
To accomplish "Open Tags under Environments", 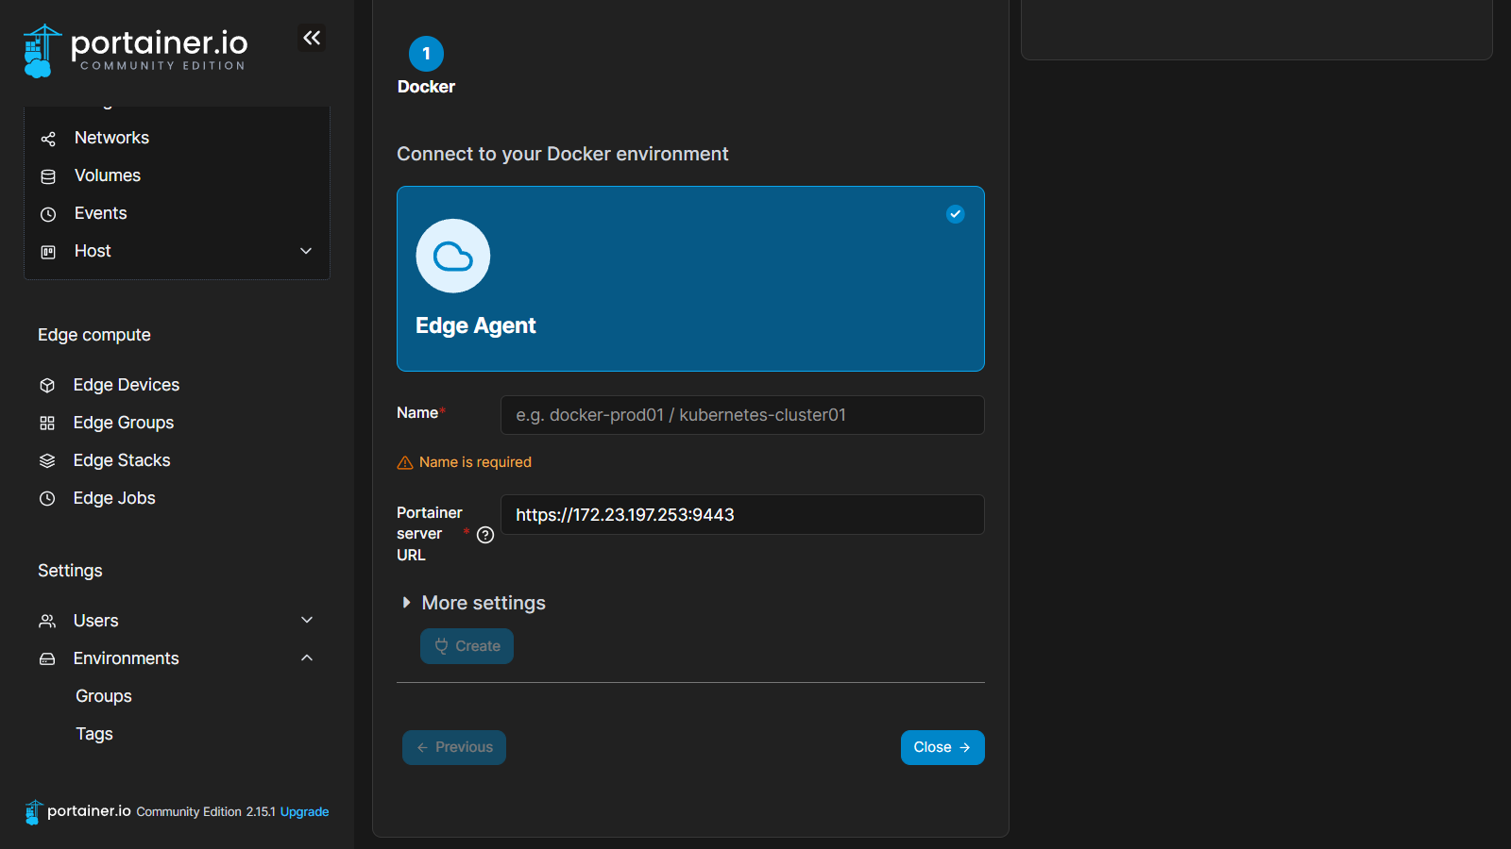I will point(94,734).
